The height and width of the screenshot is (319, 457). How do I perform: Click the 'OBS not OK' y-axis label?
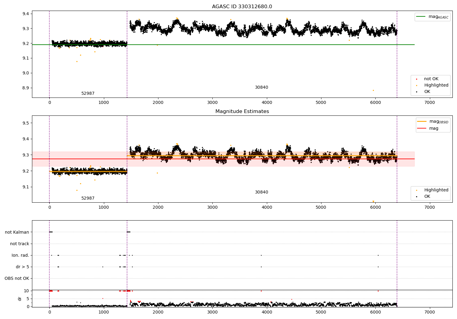[x=17, y=278]
